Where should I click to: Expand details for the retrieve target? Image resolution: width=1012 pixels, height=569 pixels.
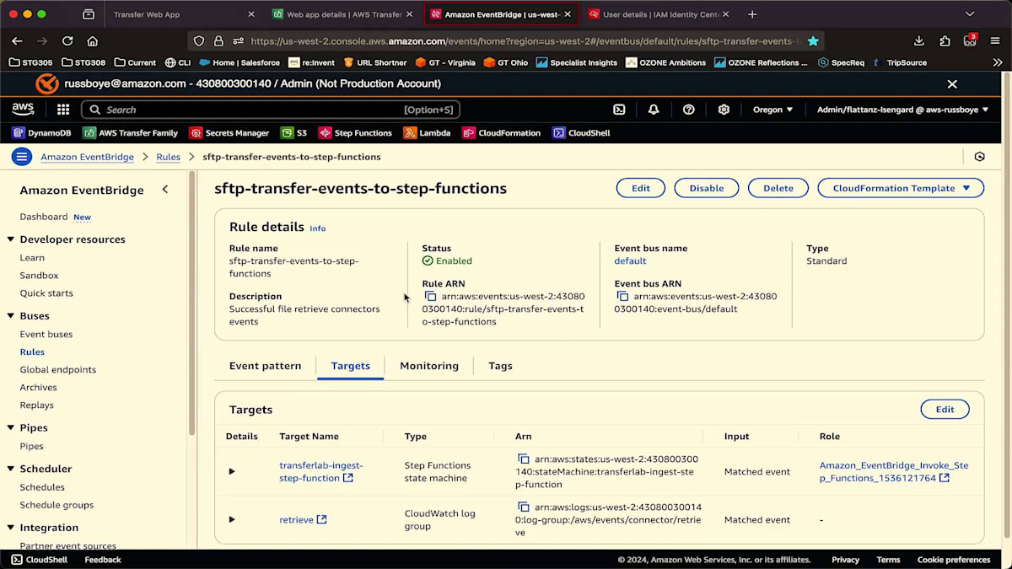pos(232,519)
